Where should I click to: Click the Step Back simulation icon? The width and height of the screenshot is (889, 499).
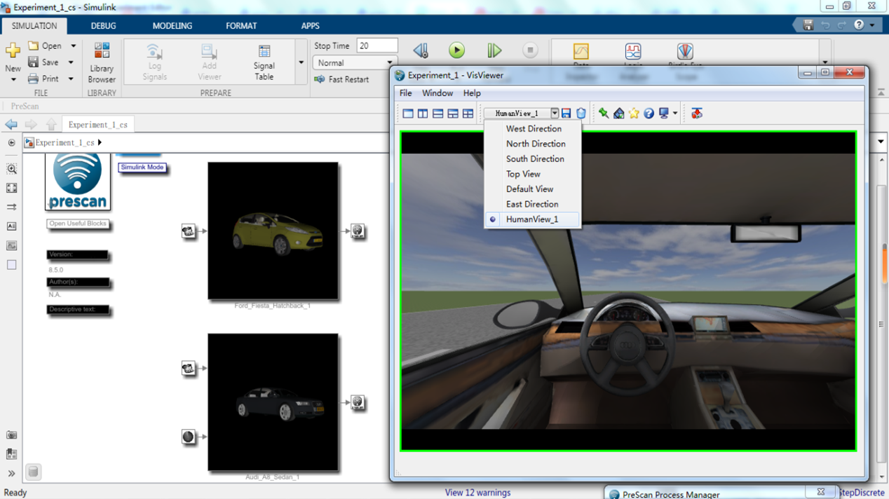[421, 50]
